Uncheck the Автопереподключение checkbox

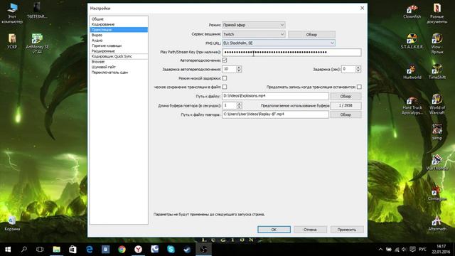[x=225, y=60]
